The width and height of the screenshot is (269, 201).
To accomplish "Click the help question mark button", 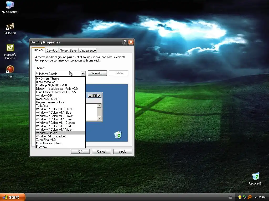I will [125, 42].
